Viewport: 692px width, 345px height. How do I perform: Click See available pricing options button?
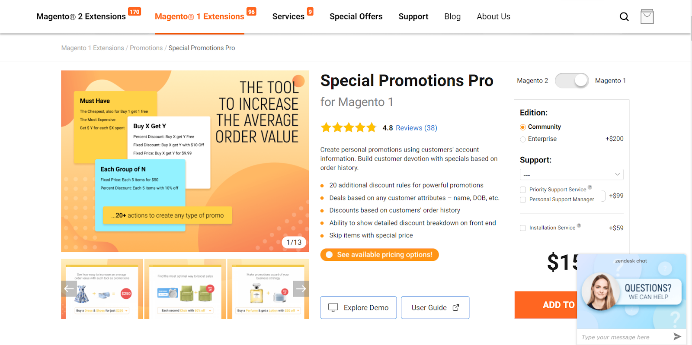(380, 255)
